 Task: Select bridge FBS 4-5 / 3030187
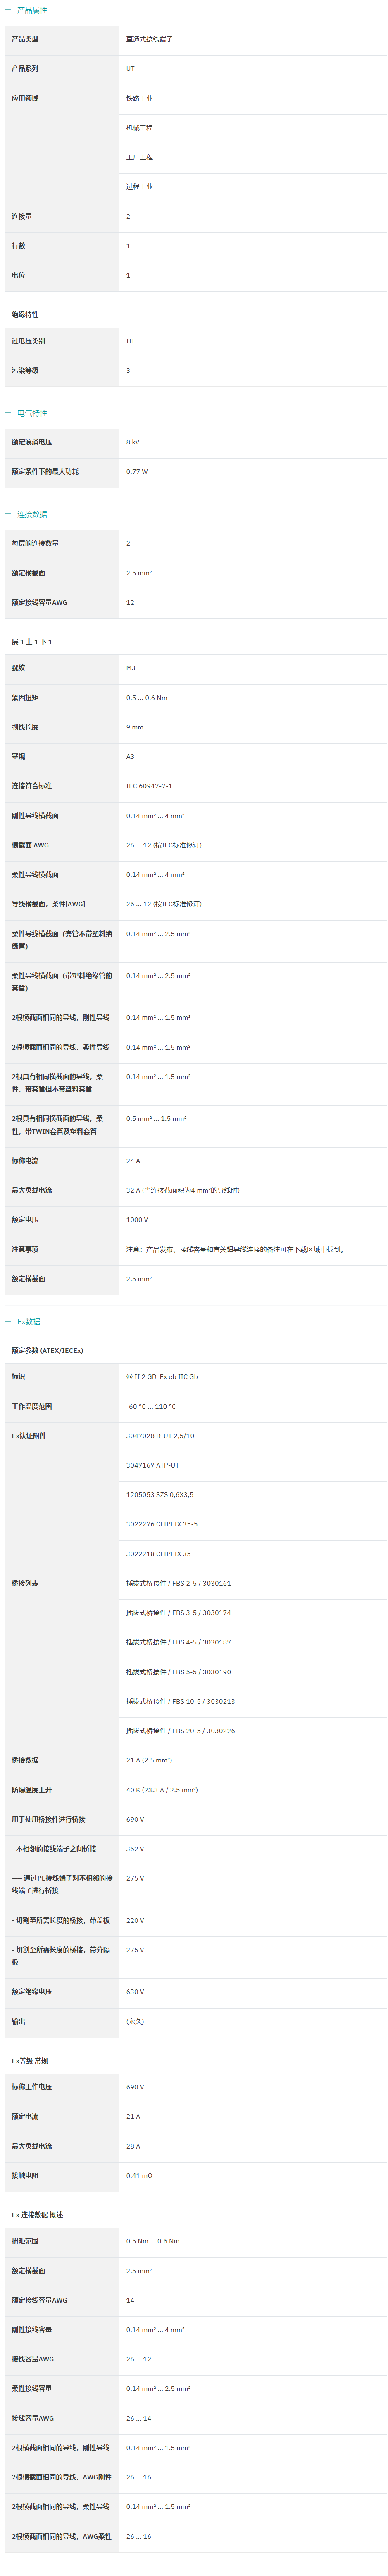click(x=179, y=1642)
